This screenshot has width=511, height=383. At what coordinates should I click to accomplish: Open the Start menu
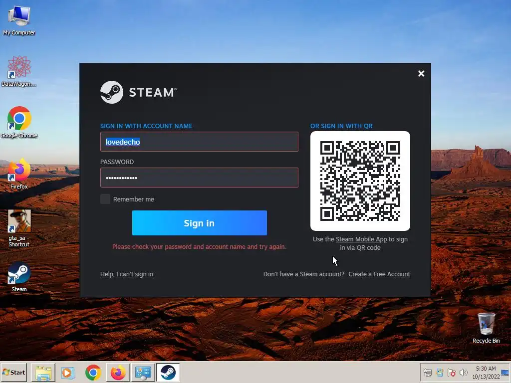(13, 372)
